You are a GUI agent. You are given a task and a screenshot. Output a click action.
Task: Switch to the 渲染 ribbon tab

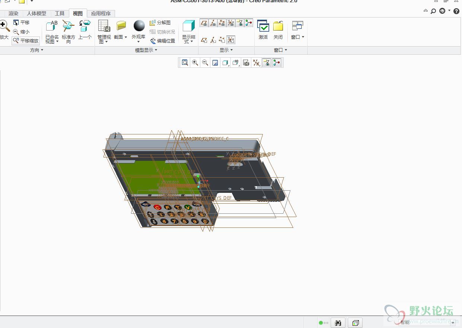[x=13, y=13]
